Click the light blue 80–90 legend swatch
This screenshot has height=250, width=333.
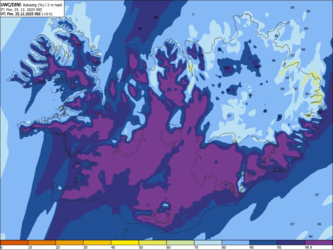tap(236, 243)
